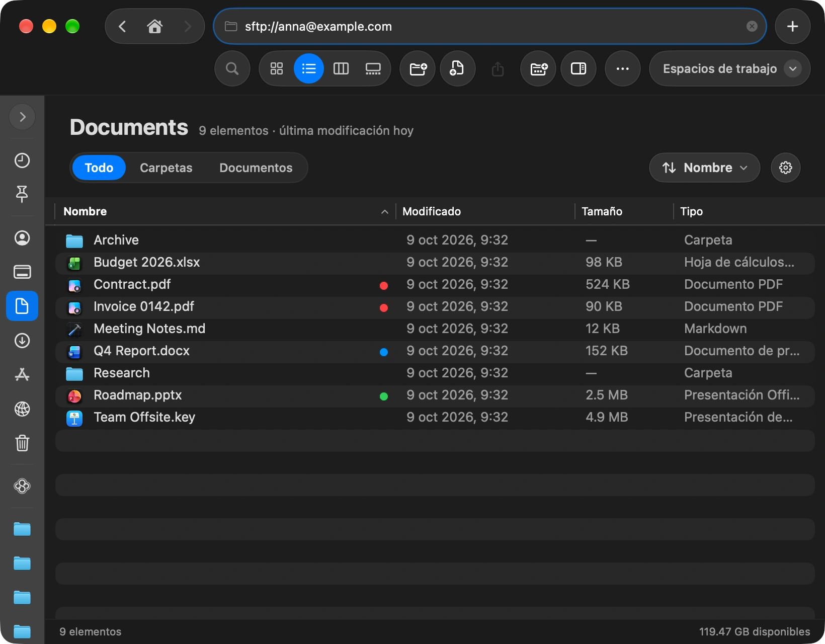
Task: Click the search magnifier button
Action: (x=232, y=68)
